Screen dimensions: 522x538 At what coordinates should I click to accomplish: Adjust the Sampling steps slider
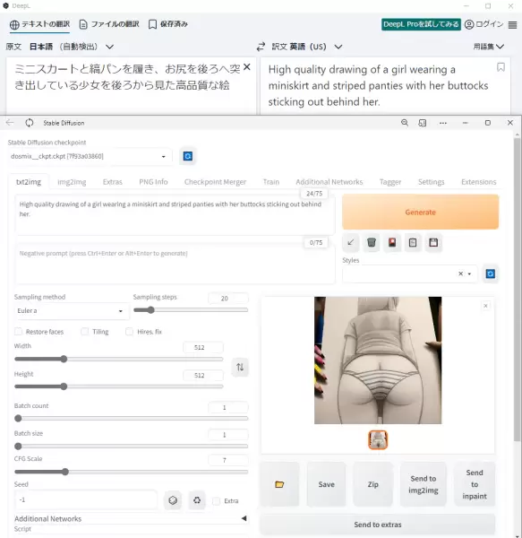click(191, 310)
